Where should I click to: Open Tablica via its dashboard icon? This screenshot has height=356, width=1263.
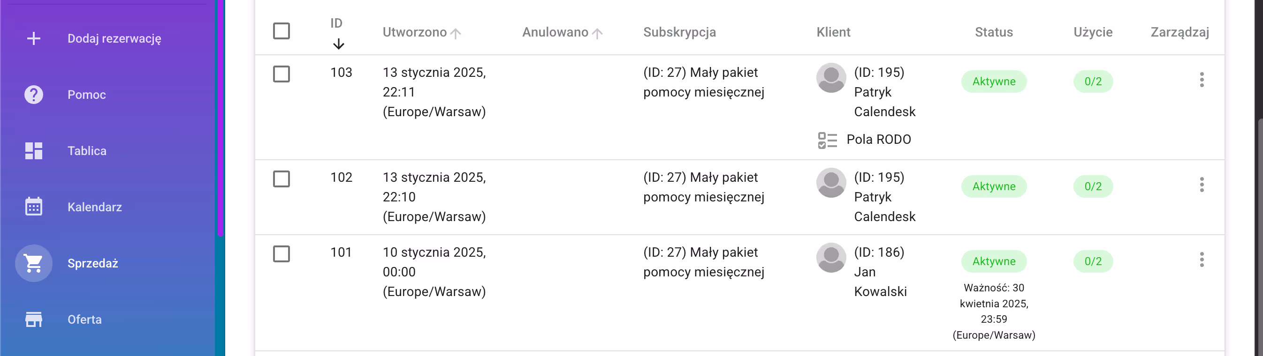click(x=33, y=151)
